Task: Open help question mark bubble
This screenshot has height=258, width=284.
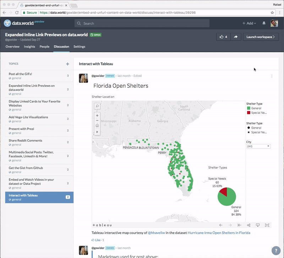Action: (x=276, y=251)
